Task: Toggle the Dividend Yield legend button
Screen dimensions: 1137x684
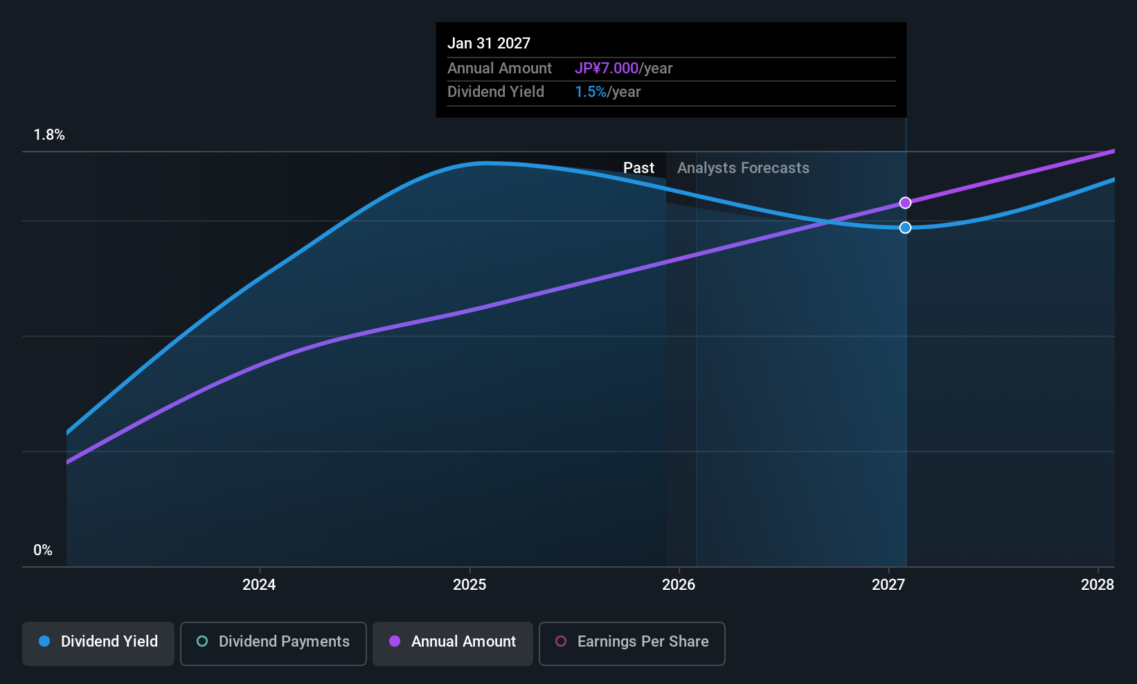Action: tap(98, 643)
